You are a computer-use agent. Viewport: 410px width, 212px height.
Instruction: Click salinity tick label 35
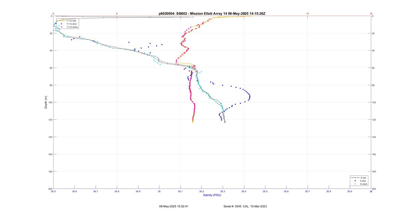[159, 191]
